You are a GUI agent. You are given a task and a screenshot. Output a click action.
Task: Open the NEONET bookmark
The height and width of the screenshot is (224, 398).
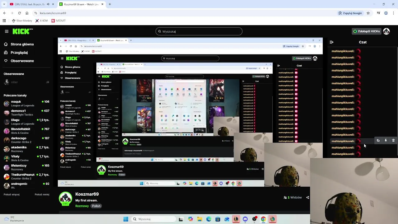pos(58,21)
